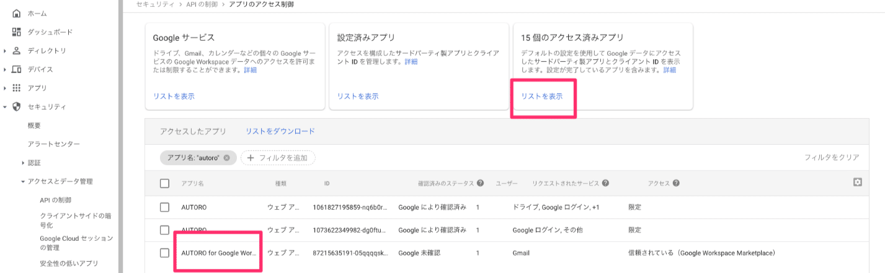Toggle the select-all checkbox in table header

[164, 183]
